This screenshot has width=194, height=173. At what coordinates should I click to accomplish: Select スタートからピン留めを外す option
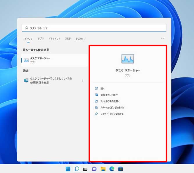coord(112,108)
